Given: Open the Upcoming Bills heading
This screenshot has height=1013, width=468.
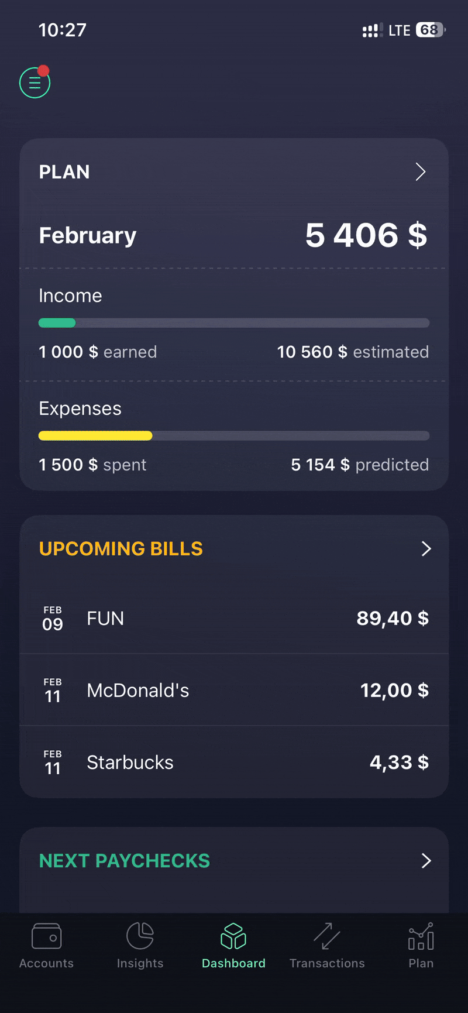Looking at the screenshot, I should coord(121,549).
